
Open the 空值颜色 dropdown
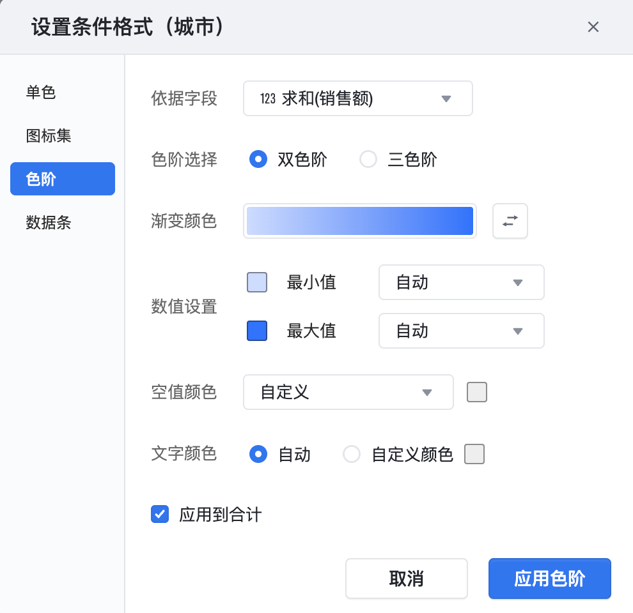point(348,392)
